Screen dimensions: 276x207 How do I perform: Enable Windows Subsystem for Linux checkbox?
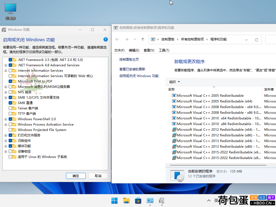pos(10,157)
